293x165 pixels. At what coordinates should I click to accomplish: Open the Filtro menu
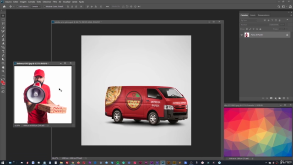coord(55,2)
